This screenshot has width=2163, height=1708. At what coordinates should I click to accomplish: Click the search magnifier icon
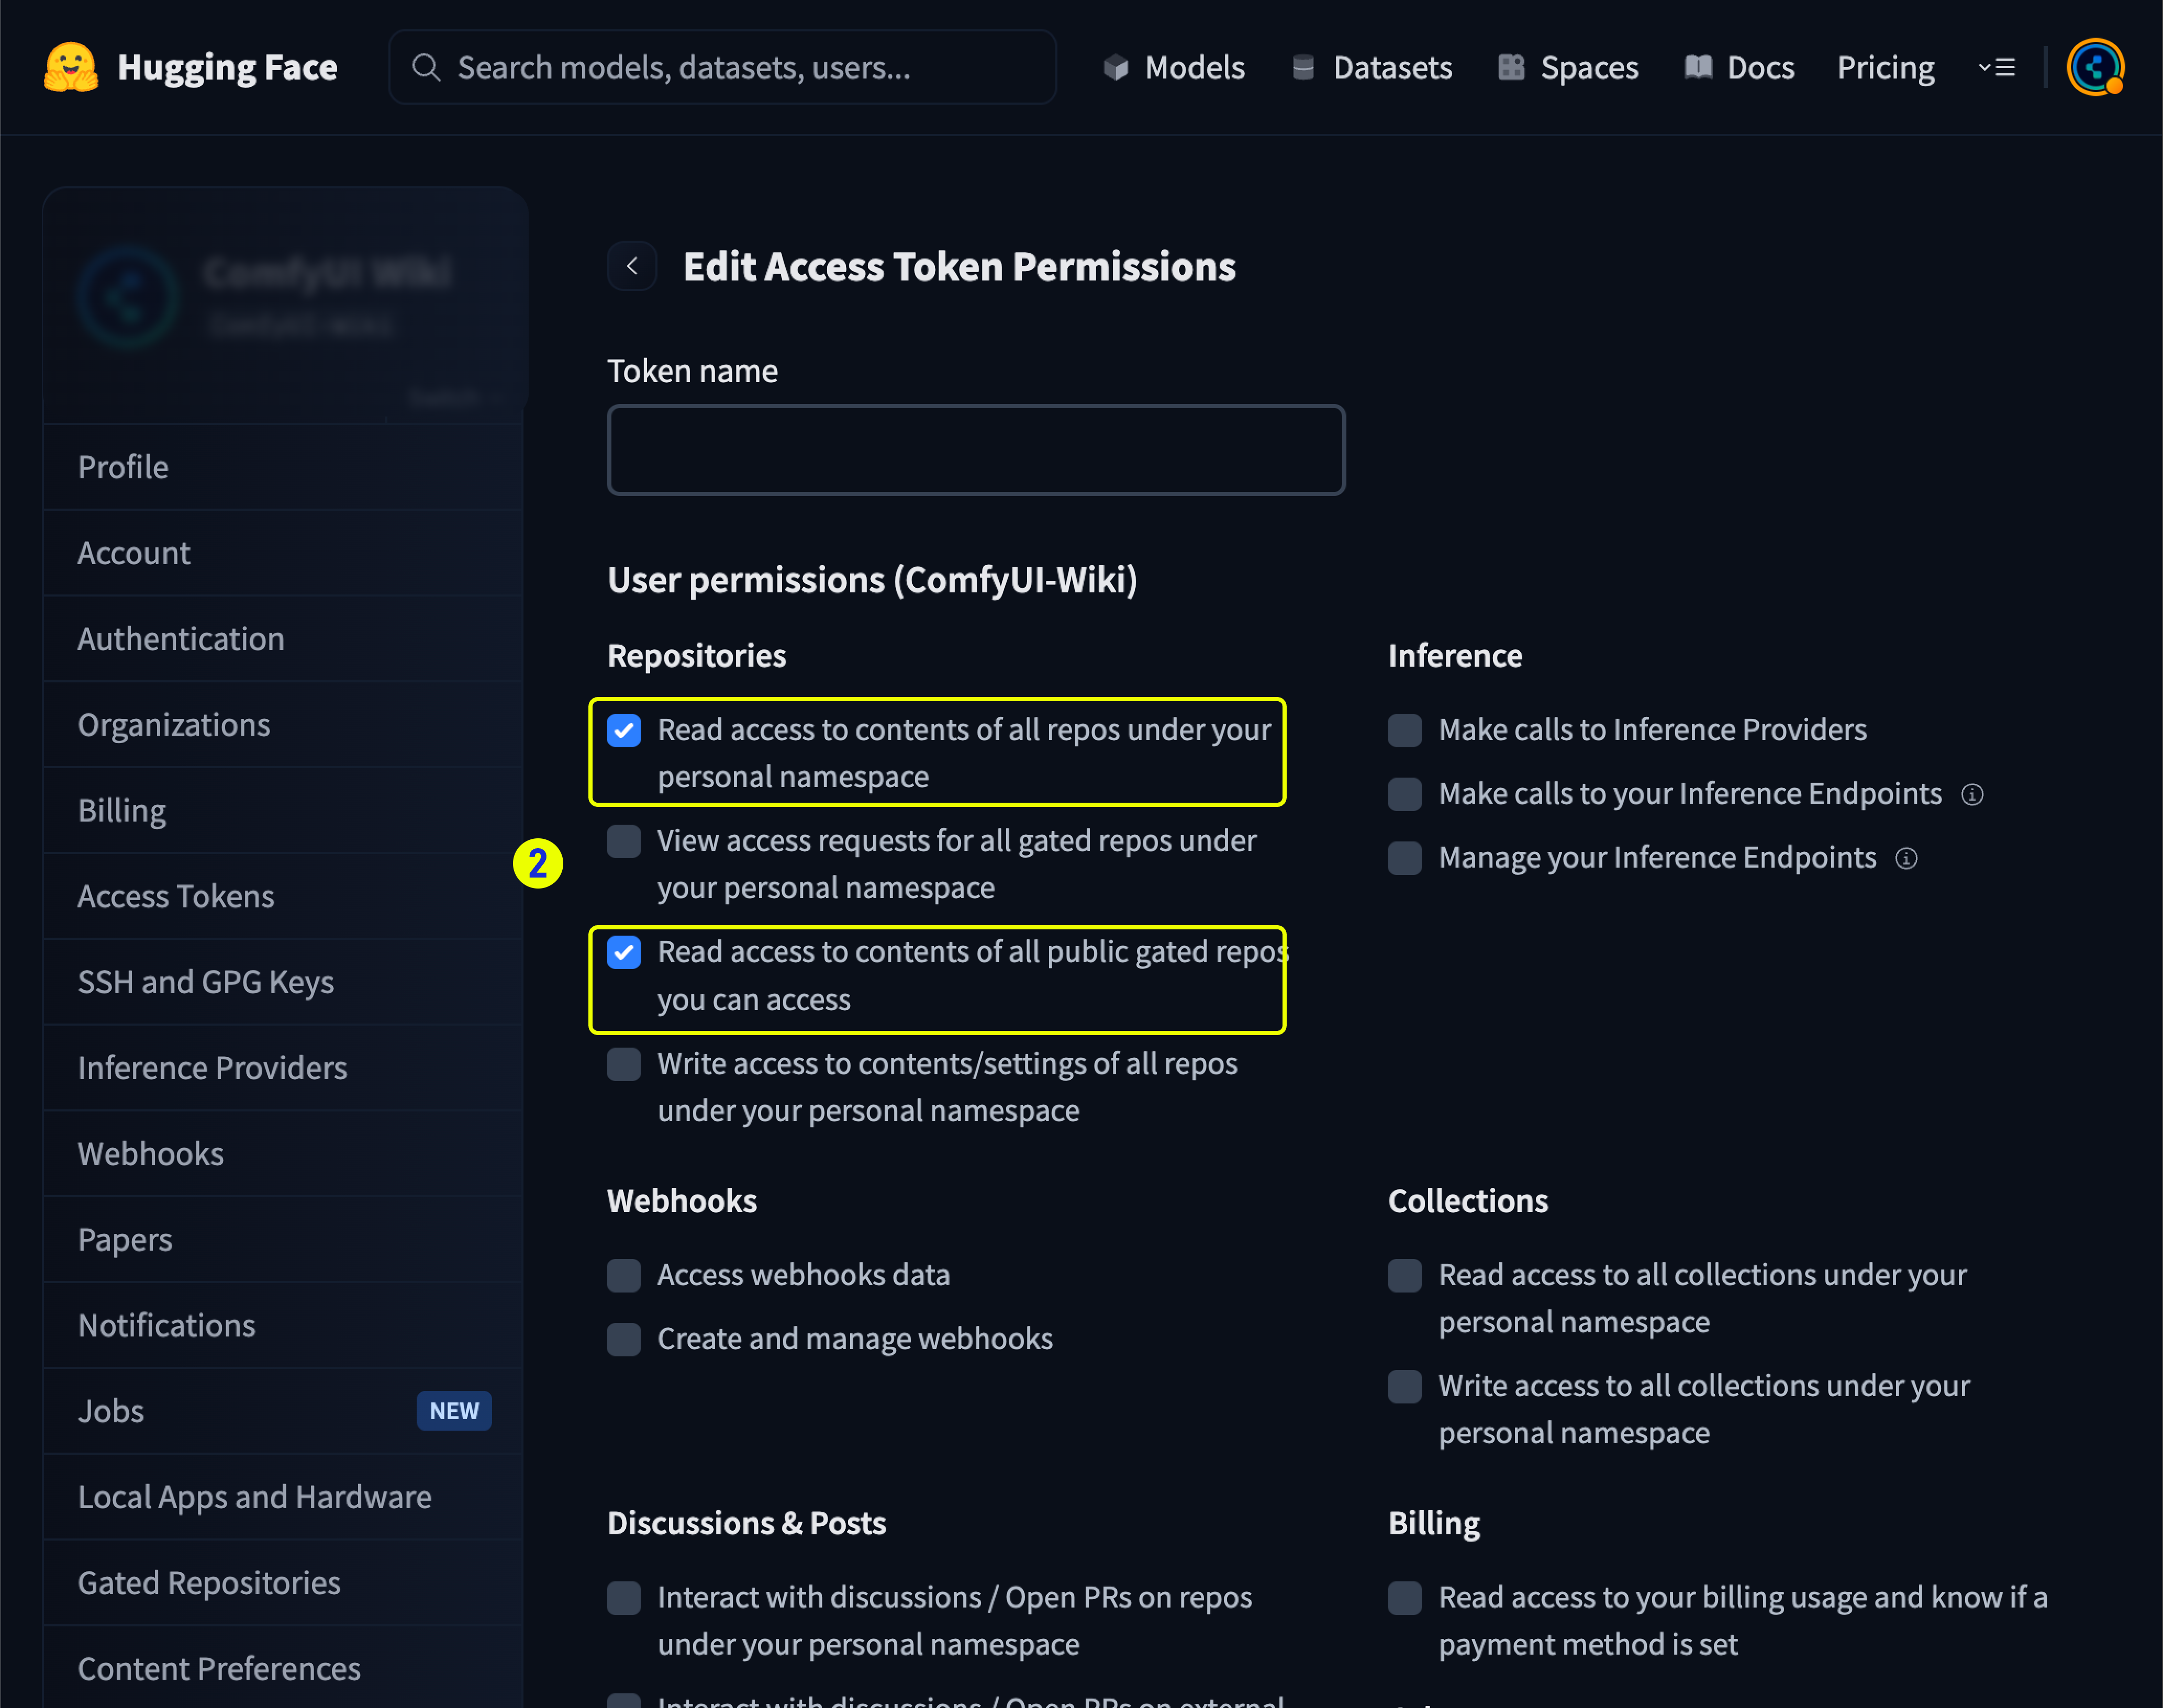pyautogui.click(x=426, y=66)
